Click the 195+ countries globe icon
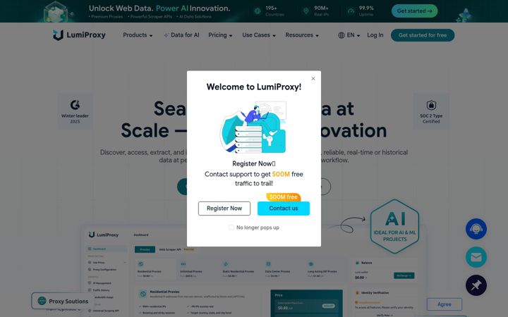 click(258, 11)
